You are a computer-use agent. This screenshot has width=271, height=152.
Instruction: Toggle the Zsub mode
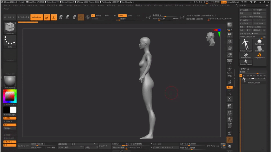pos(130,15)
